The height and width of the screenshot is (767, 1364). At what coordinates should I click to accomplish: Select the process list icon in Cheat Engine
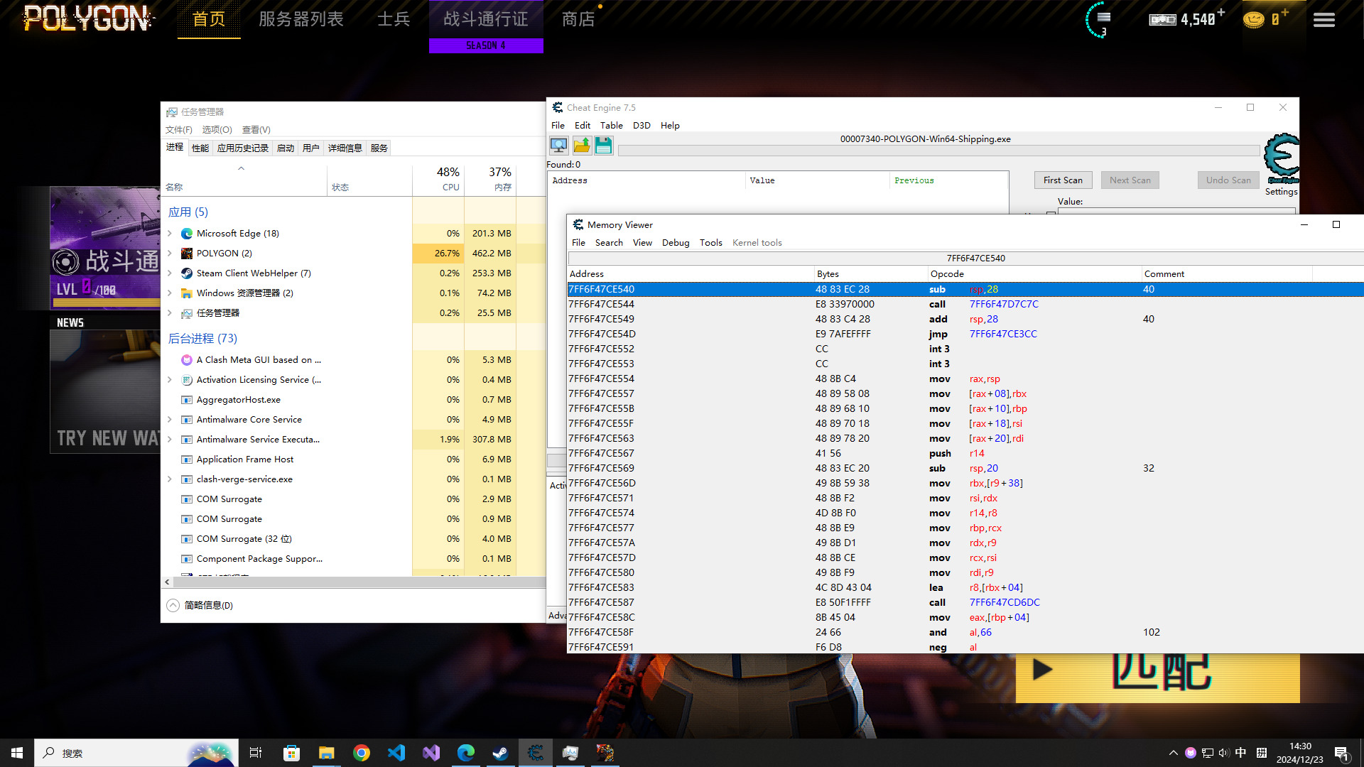(x=559, y=145)
